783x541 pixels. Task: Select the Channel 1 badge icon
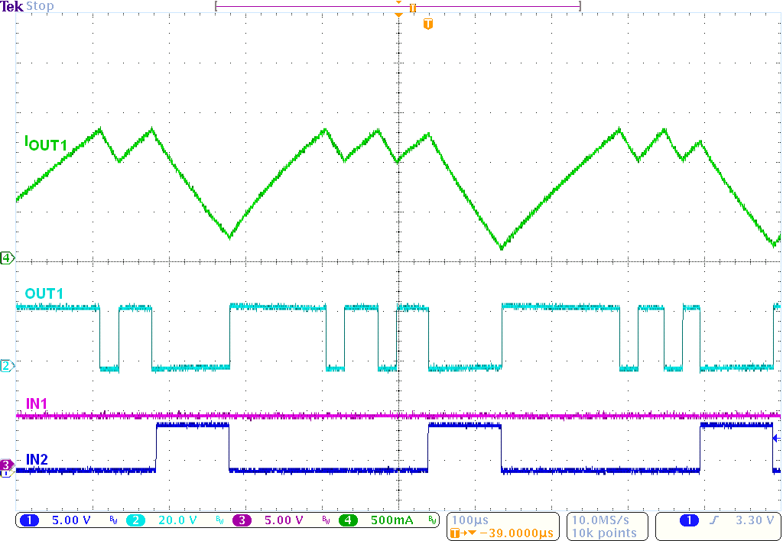click(29, 520)
